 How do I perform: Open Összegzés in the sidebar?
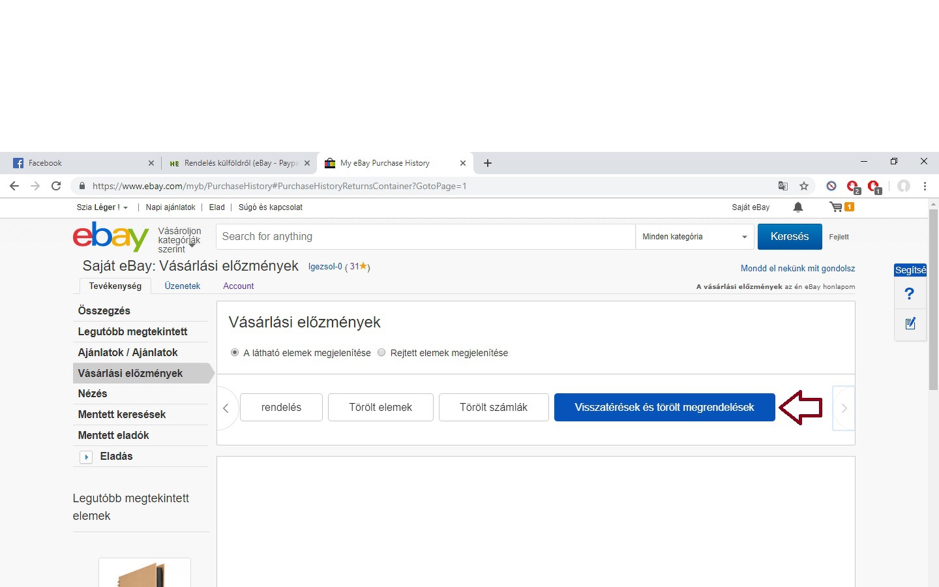(104, 310)
